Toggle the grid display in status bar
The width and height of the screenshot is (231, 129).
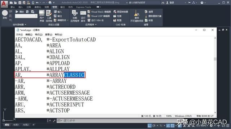149,125
